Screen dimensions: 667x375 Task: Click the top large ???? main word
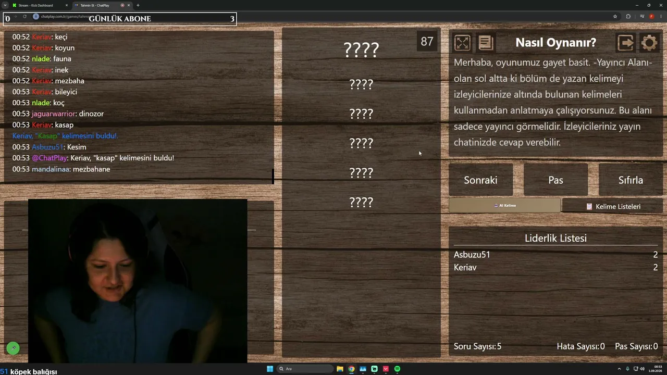(x=361, y=50)
